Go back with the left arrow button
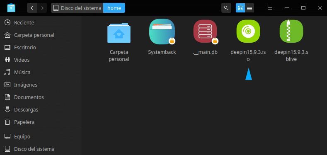This screenshot has height=155, width=327. (x=32, y=8)
